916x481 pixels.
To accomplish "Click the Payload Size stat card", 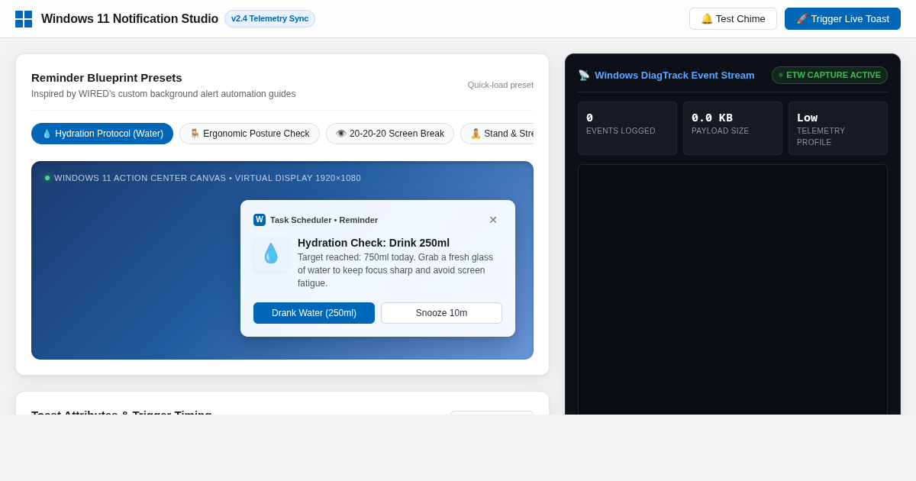I will (733, 128).
